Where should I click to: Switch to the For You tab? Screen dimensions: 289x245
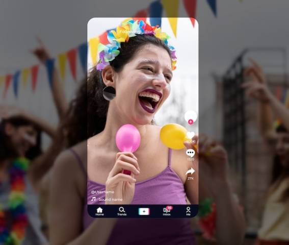click(149, 32)
